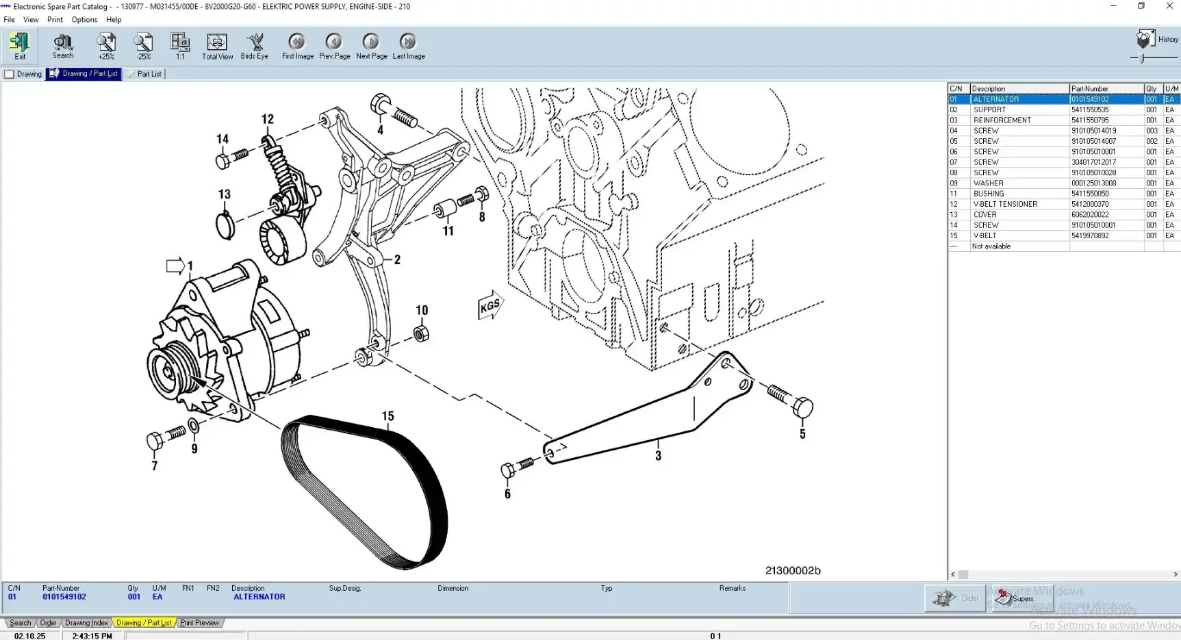Open the History panel icon
Viewport: 1181px width, 640px height.
[x=1146, y=39]
